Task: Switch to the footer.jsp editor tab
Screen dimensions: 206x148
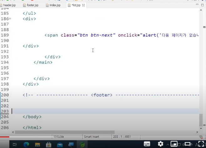Action: click(31, 5)
